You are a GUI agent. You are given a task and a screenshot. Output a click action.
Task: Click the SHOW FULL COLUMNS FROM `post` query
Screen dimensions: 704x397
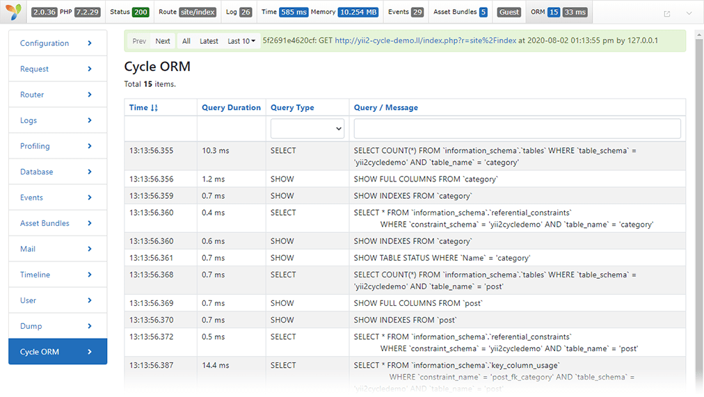pos(417,303)
